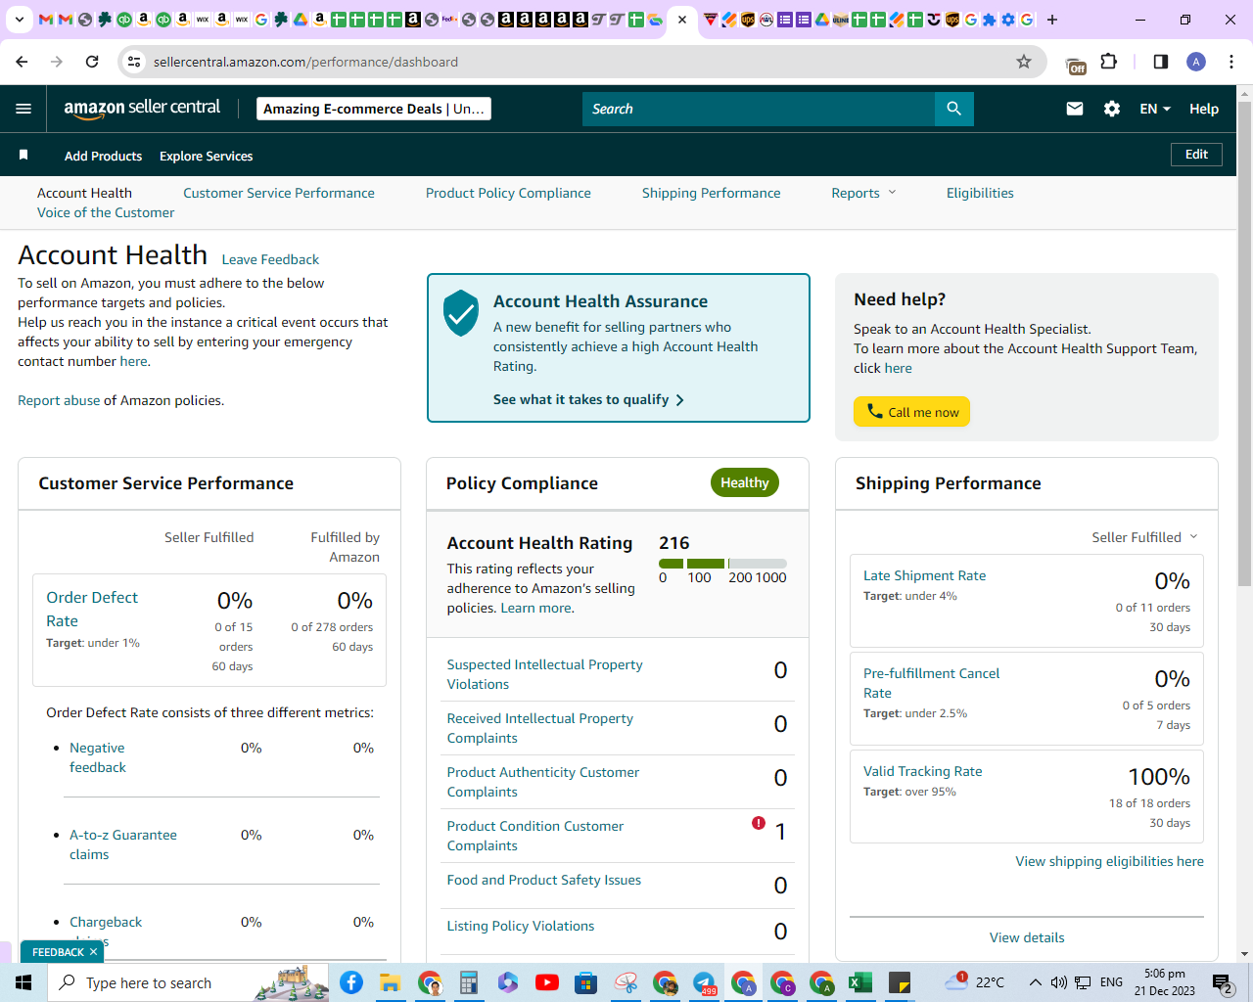
Task: Open the store account switcher dropdown
Action: click(374, 109)
